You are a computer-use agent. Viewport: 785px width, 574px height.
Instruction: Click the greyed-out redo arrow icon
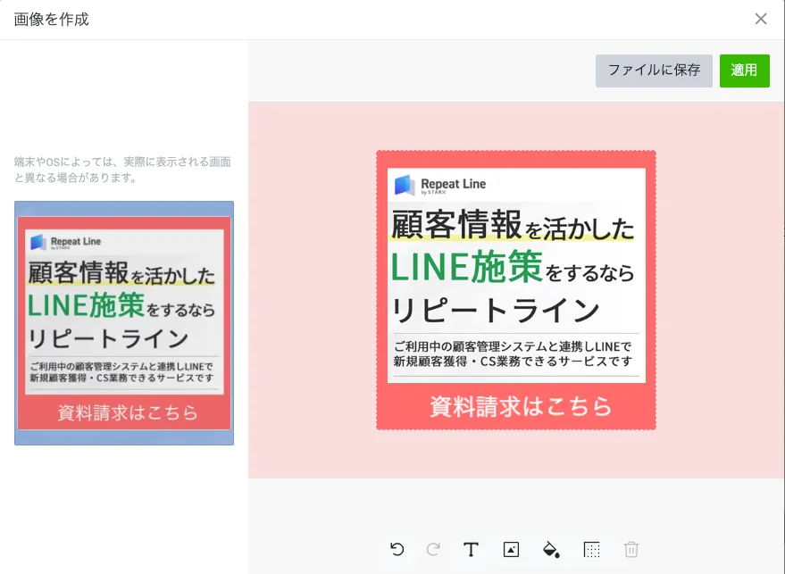tap(433, 550)
